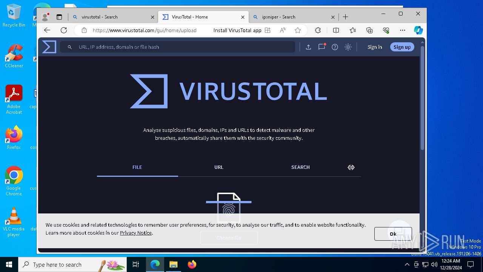Reload the page with refresh icon
This screenshot has width=483, height=272.
(64, 30)
